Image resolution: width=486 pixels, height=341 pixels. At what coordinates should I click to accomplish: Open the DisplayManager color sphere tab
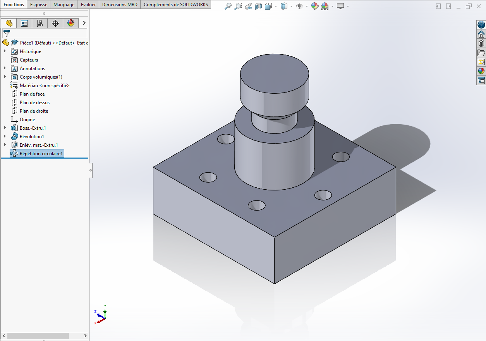tap(71, 23)
